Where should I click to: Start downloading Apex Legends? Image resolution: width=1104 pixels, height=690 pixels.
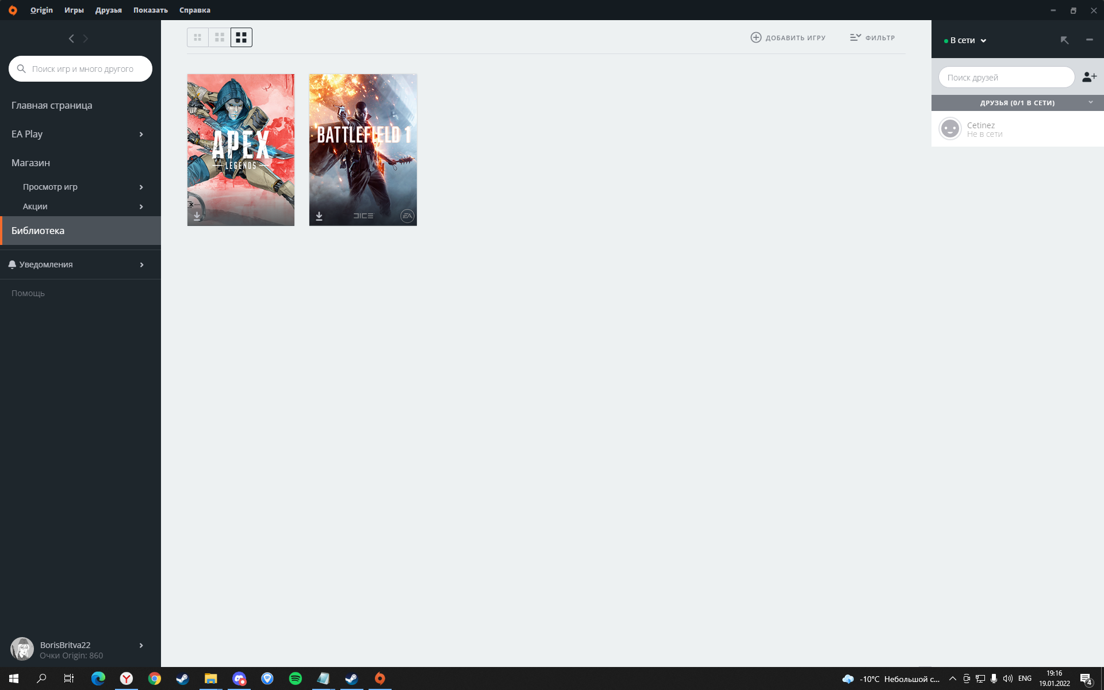pos(197,216)
